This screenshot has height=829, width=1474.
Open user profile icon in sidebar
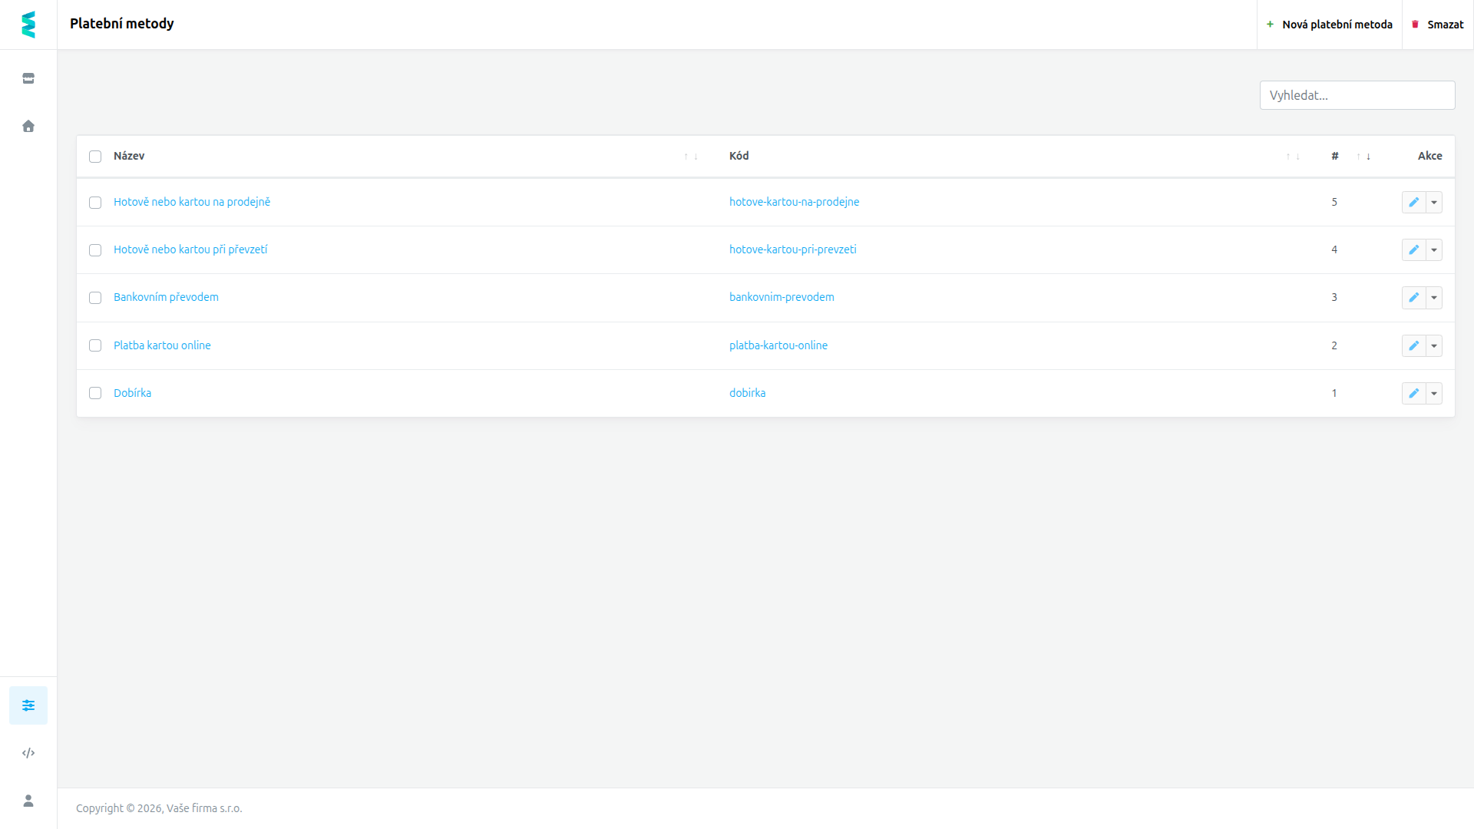28,801
